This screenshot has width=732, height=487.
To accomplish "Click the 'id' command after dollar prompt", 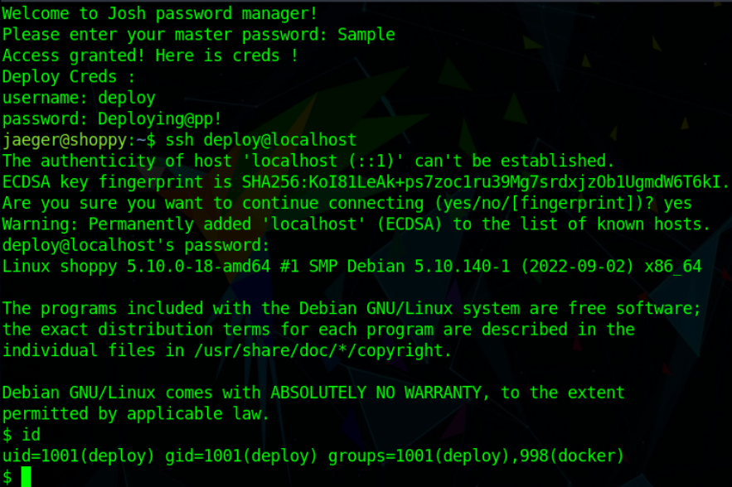I will pyautogui.click(x=31, y=434).
